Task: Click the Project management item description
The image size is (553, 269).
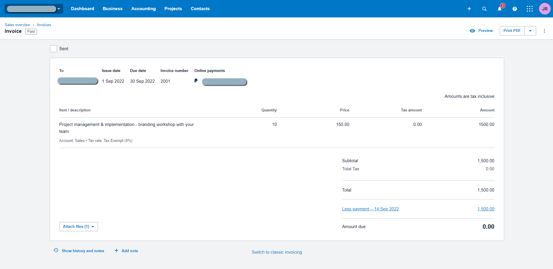Action: [127, 128]
